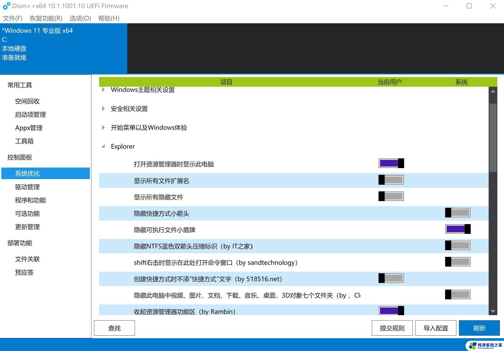Select row 显示所有文件扩展名 text
This screenshot has width=504, height=351.
[162, 181]
